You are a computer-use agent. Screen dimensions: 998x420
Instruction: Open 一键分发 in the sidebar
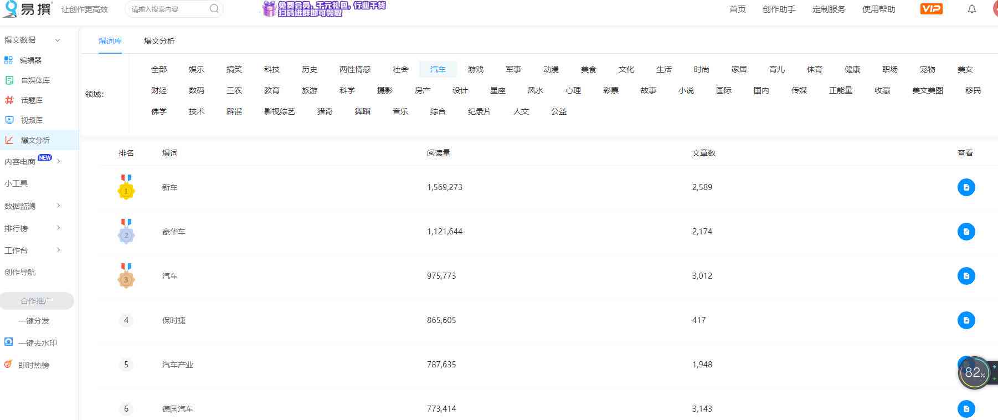point(34,321)
